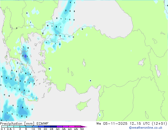This screenshot has width=168, height=130.
Task: Select the 2–5 mm legend swatch
Action: click(23, 127)
